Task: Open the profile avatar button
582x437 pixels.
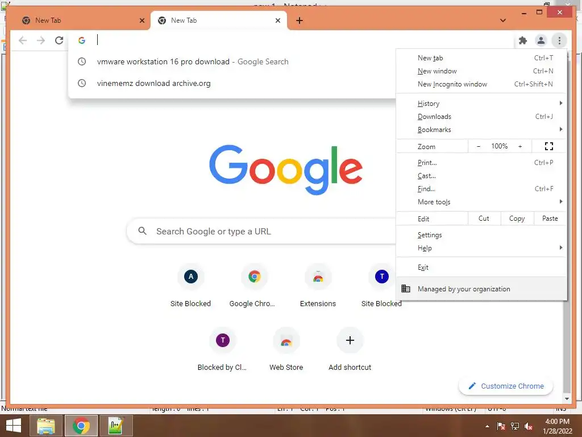Action: tap(541, 40)
